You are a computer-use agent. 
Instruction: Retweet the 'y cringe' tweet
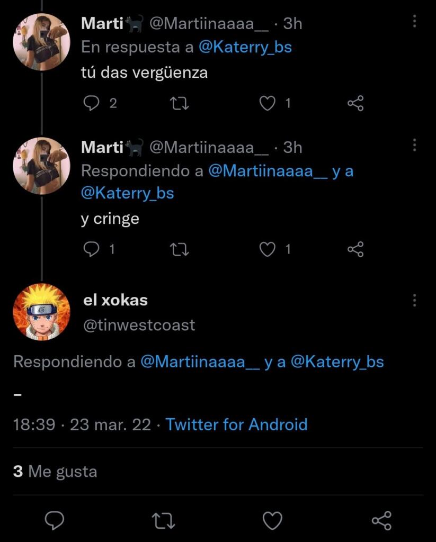coord(181,249)
